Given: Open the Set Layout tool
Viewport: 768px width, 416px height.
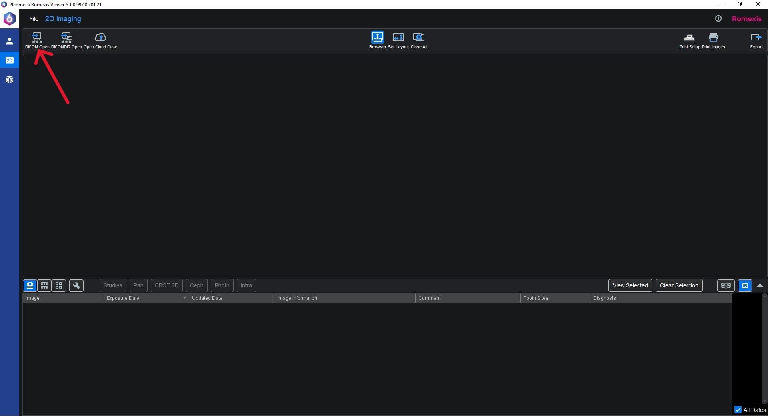Looking at the screenshot, I should coord(398,38).
